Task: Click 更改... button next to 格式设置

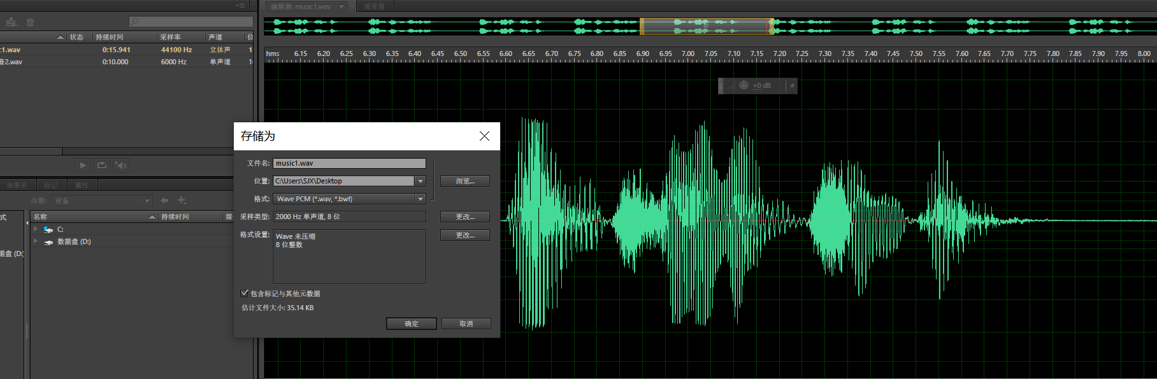Action: 465,235
